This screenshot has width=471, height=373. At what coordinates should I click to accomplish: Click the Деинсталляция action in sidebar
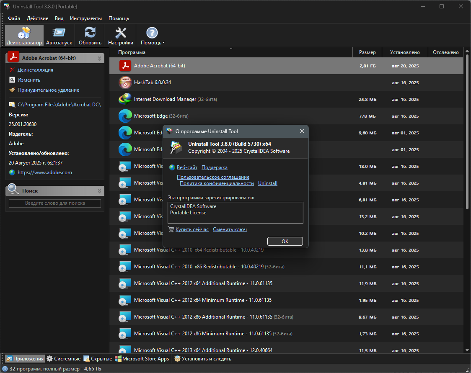[x=35, y=70]
